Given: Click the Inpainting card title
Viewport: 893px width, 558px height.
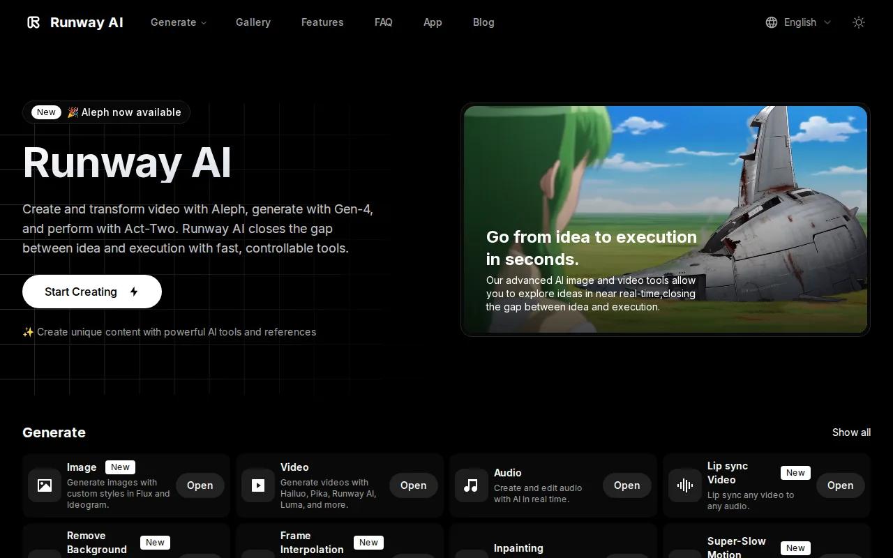Looking at the screenshot, I should (x=518, y=548).
